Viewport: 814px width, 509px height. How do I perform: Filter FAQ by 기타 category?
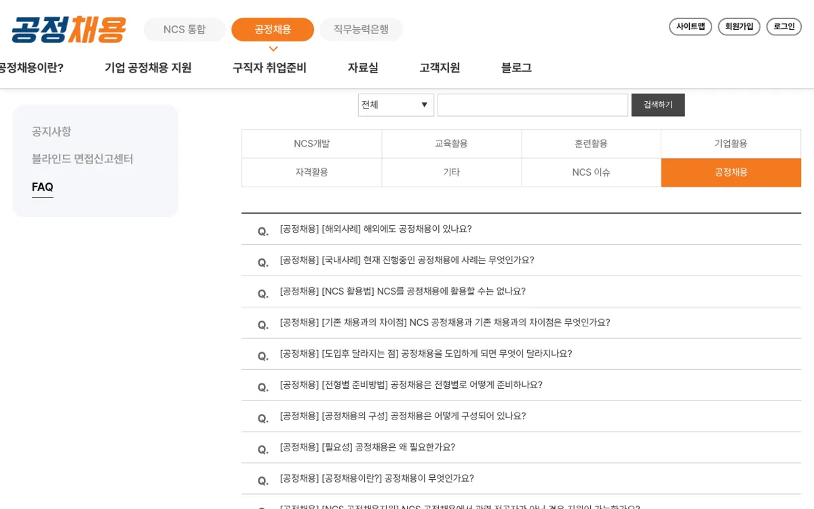coord(452,172)
